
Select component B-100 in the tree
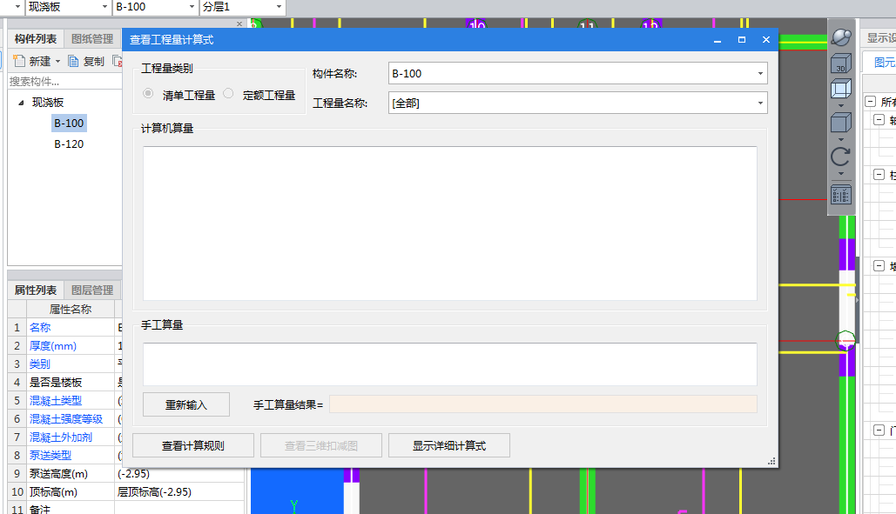pos(69,123)
